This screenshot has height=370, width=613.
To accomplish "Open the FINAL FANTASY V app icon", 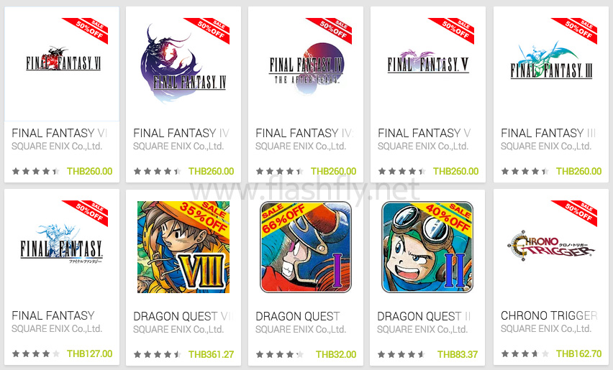I will pos(427,64).
